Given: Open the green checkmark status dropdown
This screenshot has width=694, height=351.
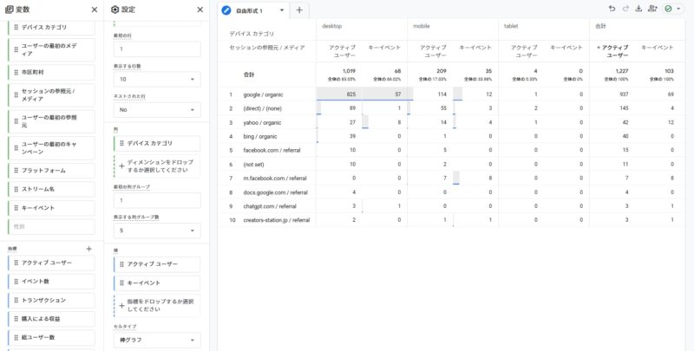Looking at the screenshot, I should tap(671, 10).
